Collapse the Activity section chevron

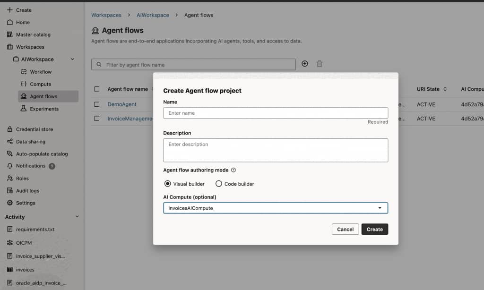click(77, 217)
